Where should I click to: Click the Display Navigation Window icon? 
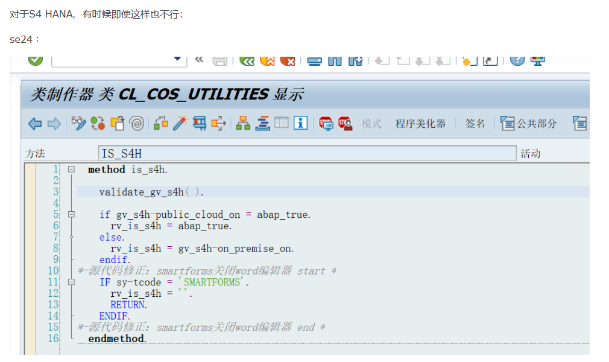pyautogui.click(x=262, y=123)
